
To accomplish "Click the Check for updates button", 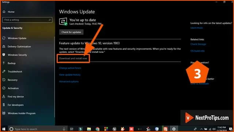I will [71, 32].
